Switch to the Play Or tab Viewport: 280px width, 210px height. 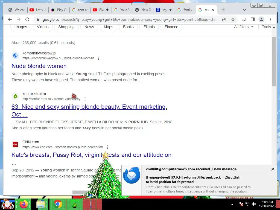[x=59, y=10]
